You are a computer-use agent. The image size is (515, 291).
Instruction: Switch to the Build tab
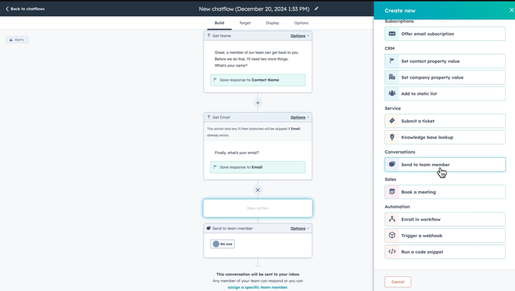219,23
